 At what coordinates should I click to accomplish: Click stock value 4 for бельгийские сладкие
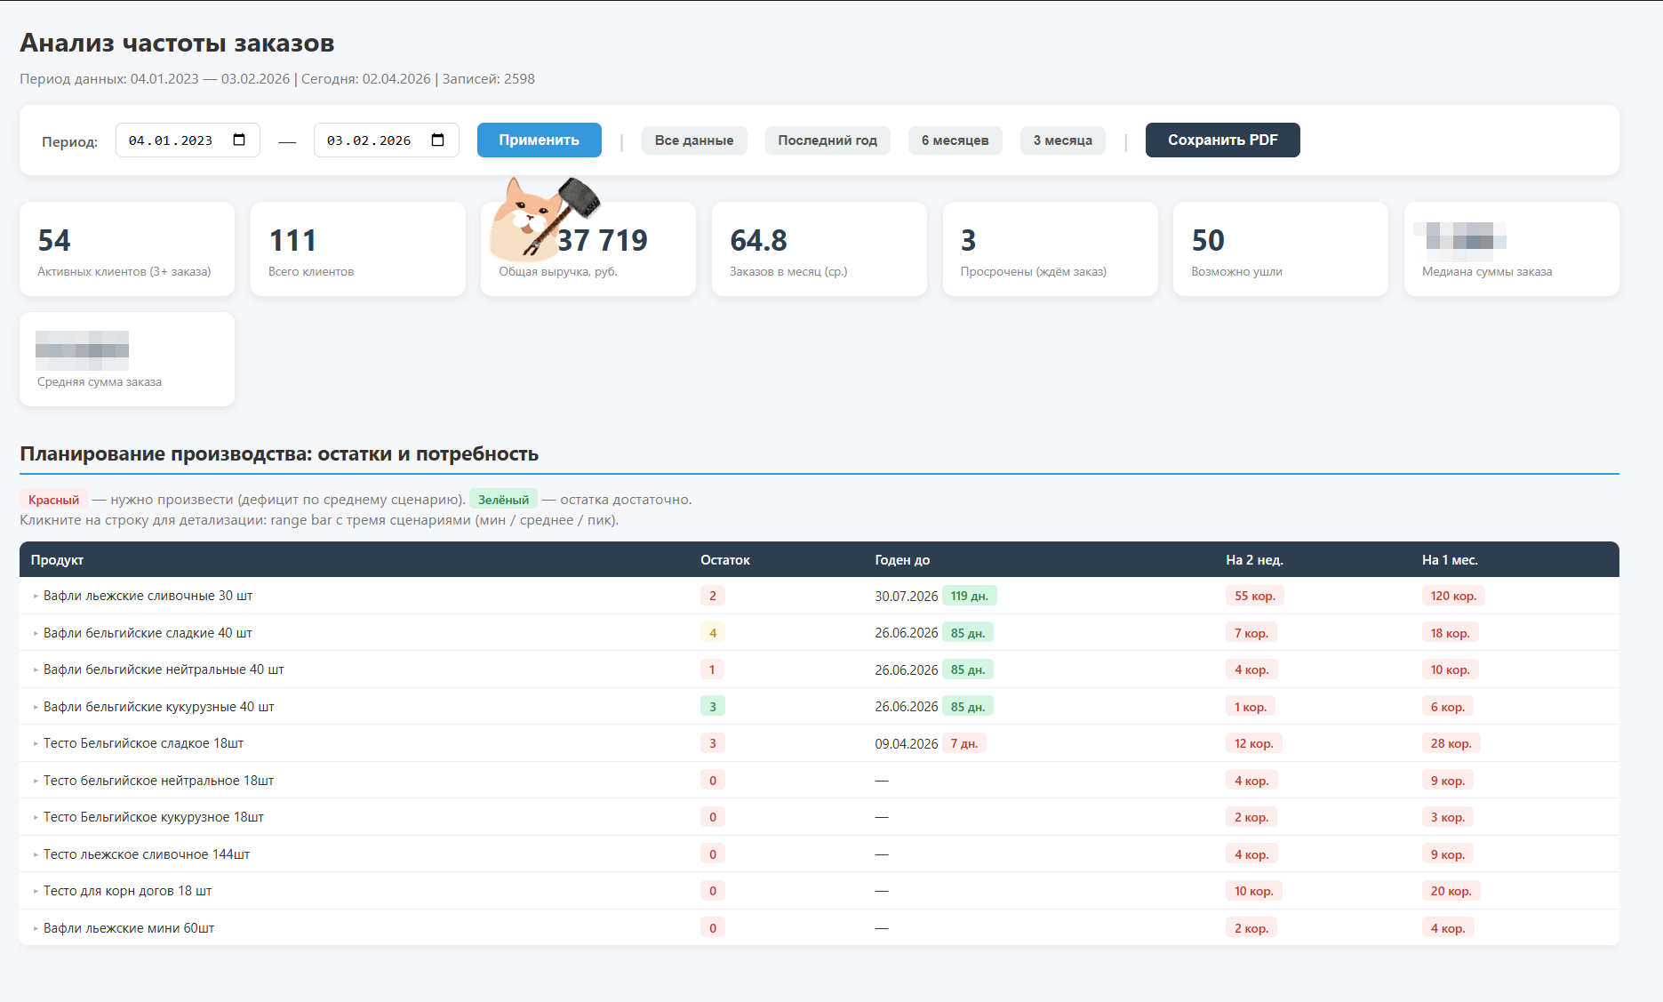[x=713, y=633]
